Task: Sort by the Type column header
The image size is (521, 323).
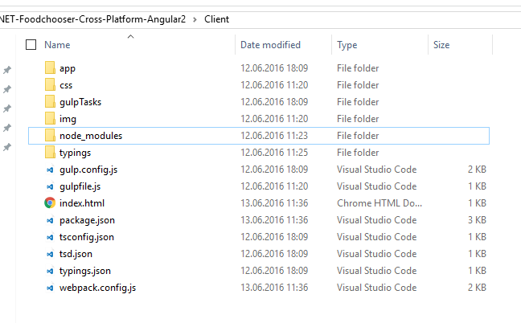Action: coord(347,45)
